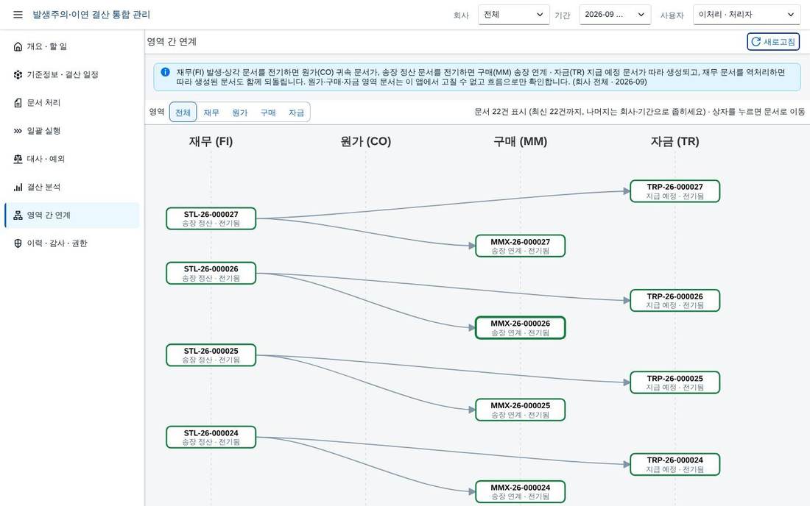The width and height of the screenshot is (810, 506).
Task: Open document node STL-26-000027
Action: (x=211, y=218)
